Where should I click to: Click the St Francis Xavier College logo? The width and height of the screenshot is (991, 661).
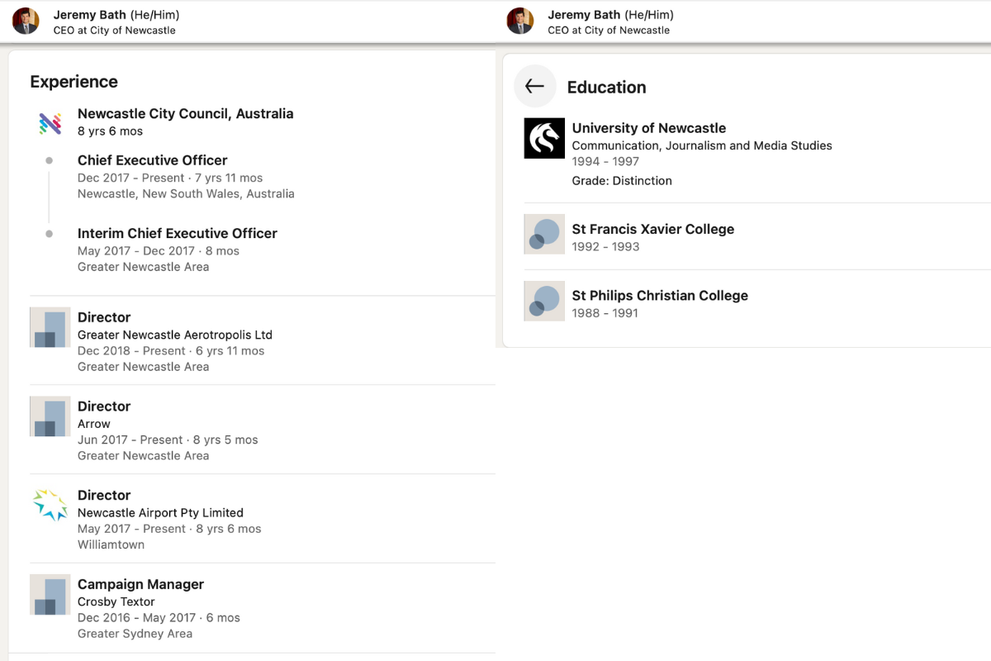point(544,234)
